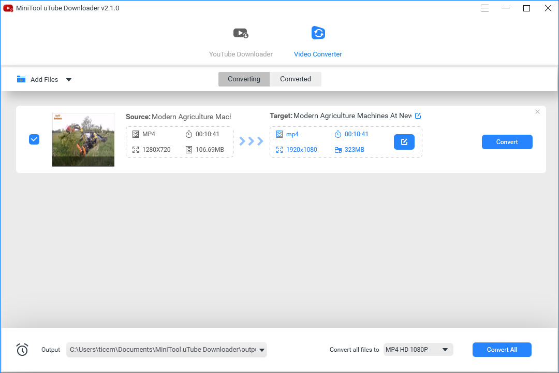Click the source resolution icon

(x=136, y=150)
